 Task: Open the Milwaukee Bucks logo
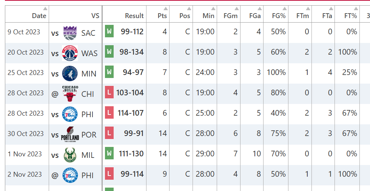(70, 155)
